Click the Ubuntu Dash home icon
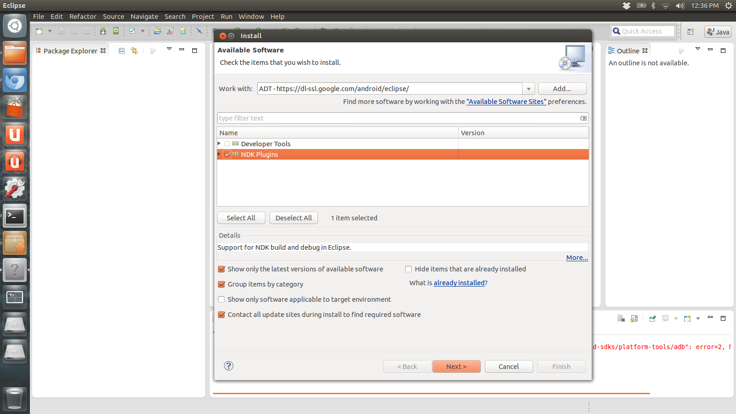The width and height of the screenshot is (736, 414). [x=15, y=26]
